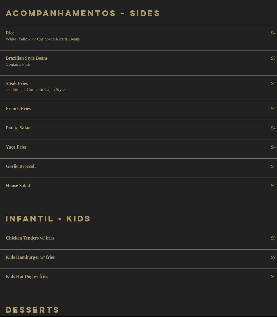Select the Brazilian Style Beans item
The height and width of the screenshot is (317, 277).
tap(27, 58)
